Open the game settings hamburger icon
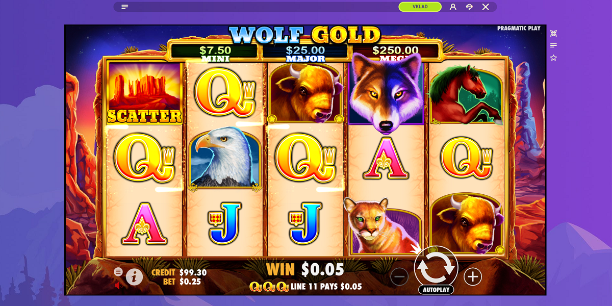 point(118,272)
